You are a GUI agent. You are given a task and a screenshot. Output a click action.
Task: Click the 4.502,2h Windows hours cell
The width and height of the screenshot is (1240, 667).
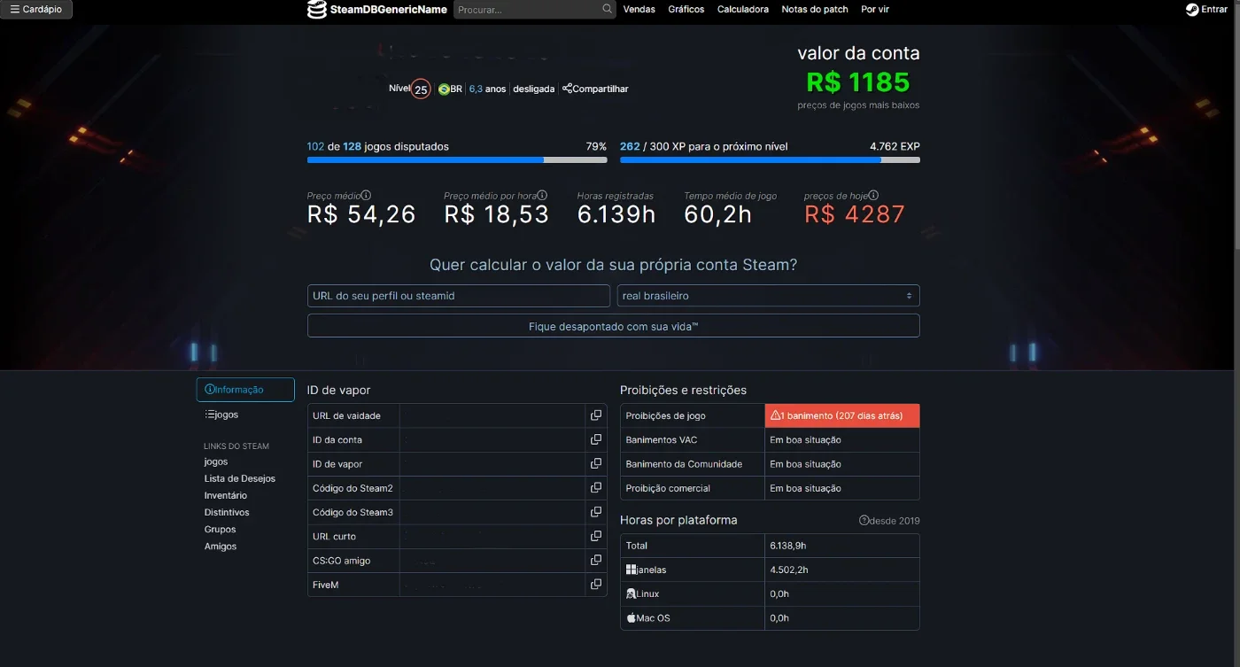click(842, 570)
